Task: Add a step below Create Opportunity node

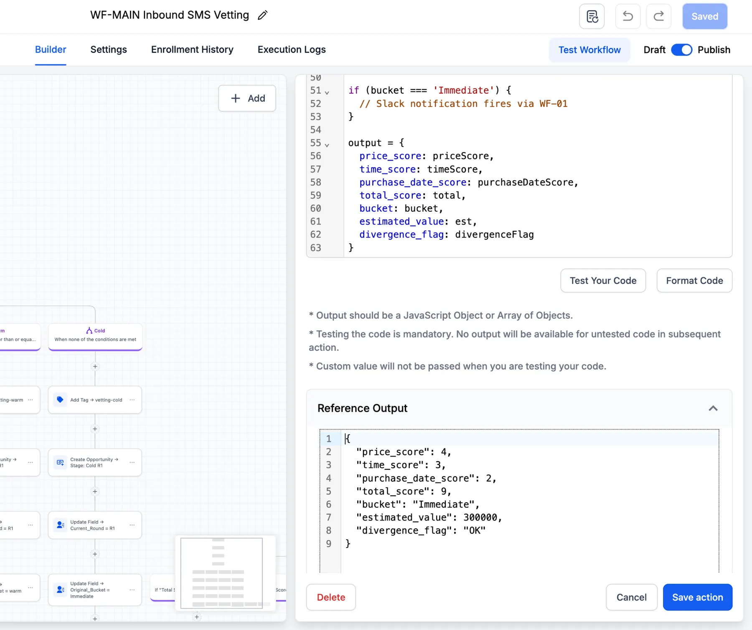Action: (x=95, y=492)
